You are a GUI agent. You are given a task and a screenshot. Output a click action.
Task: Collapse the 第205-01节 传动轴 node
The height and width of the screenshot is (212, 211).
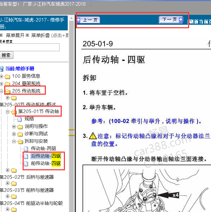coord(7,112)
